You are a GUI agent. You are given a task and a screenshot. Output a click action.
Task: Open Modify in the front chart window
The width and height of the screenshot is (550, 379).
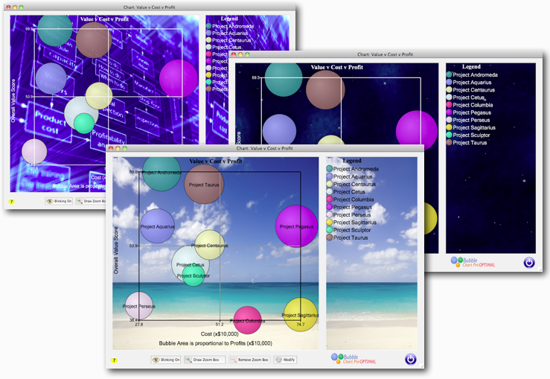[x=285, y=360]
